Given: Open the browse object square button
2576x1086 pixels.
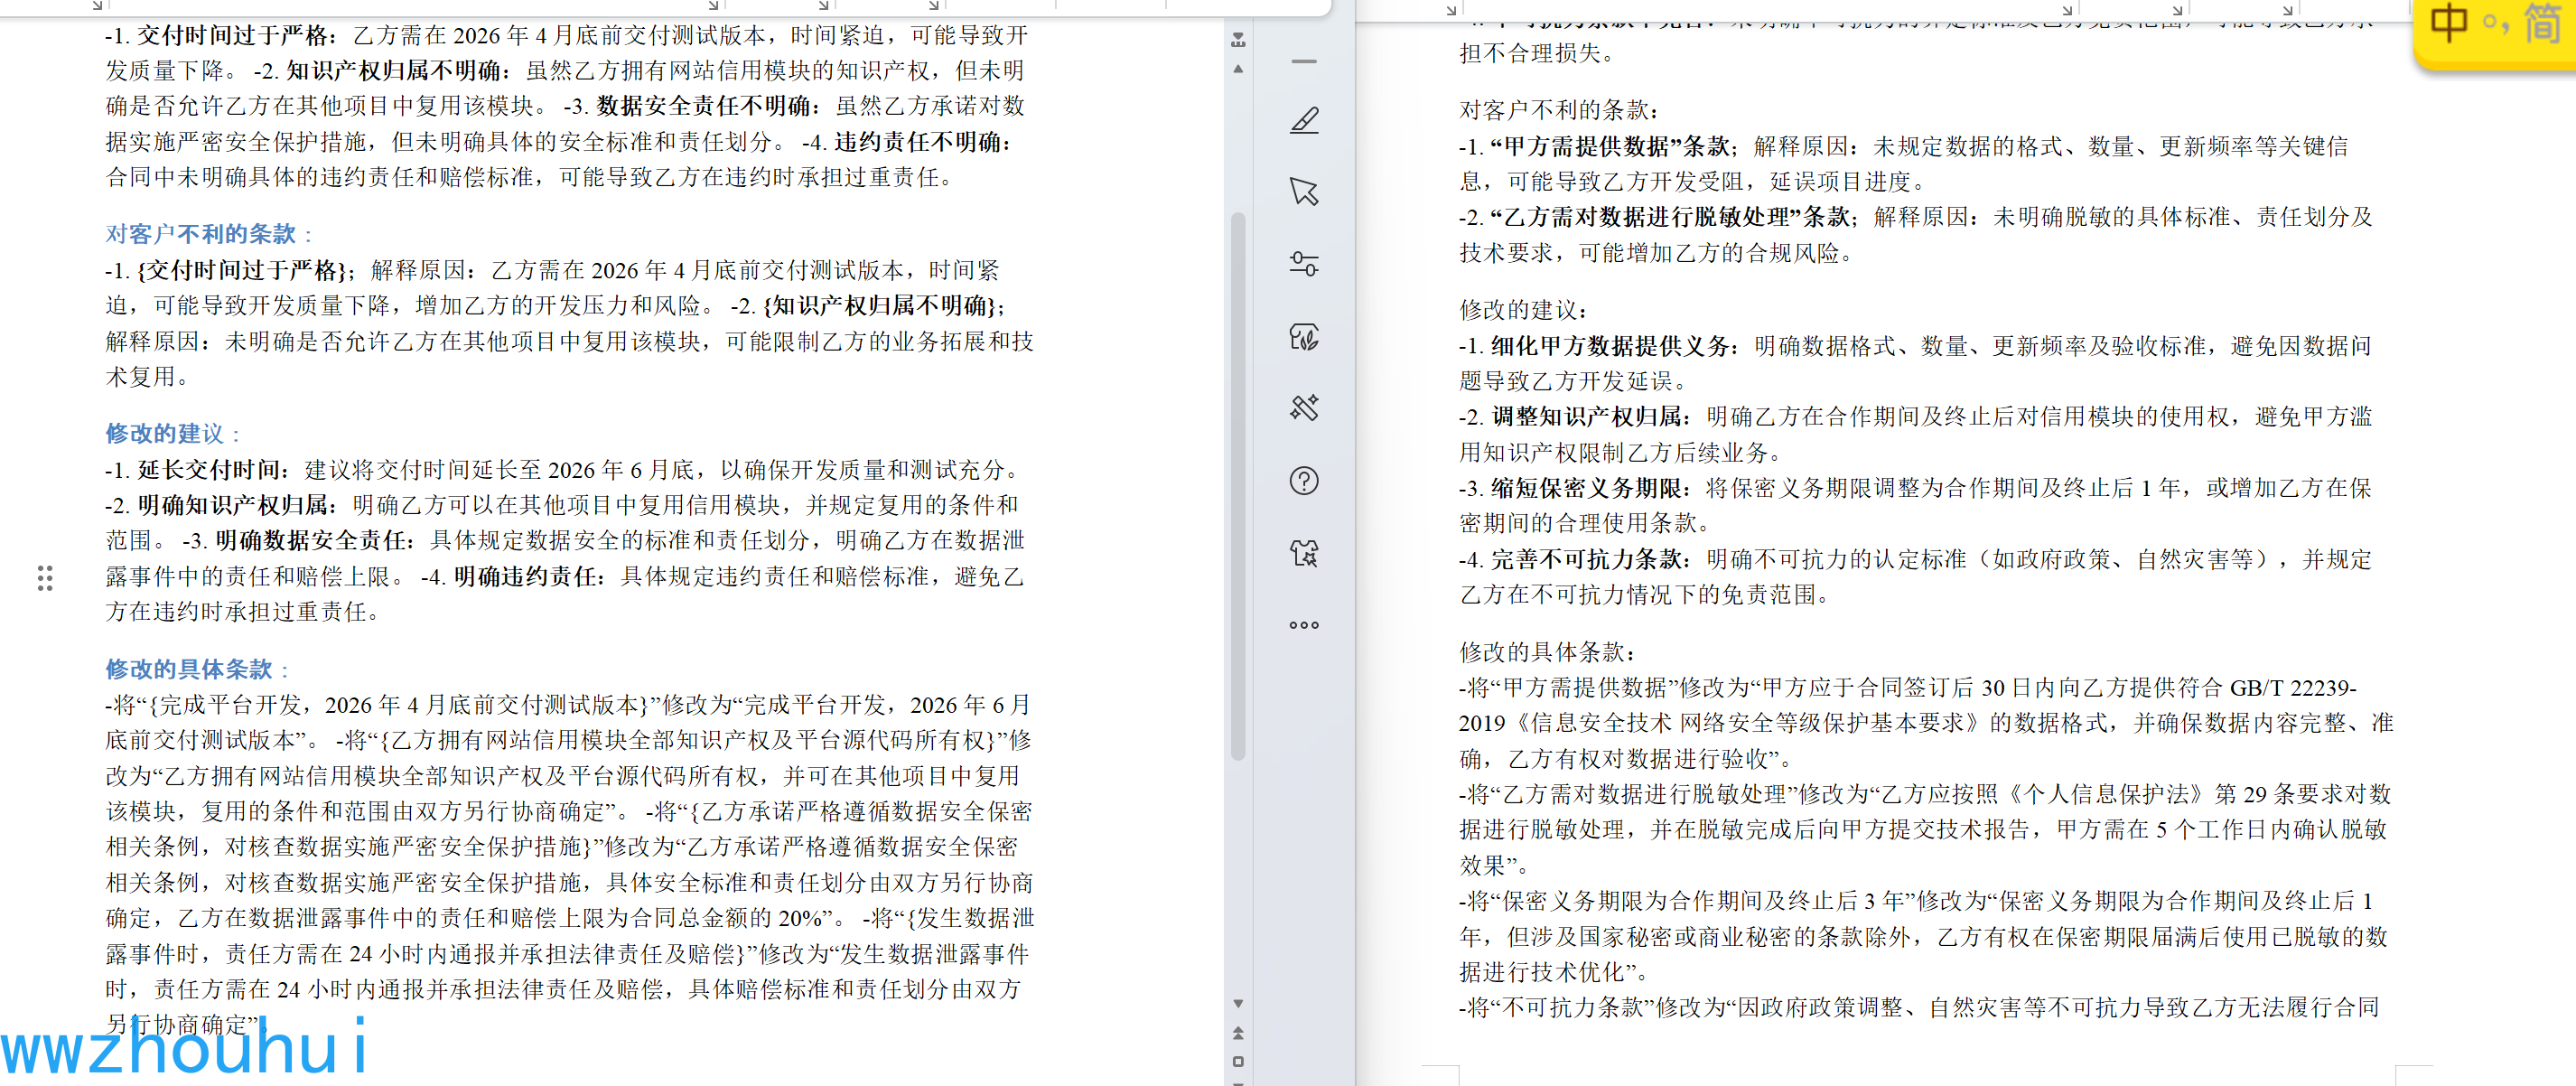Looking at the screenshot, I should click(x=1238, y=1061).
